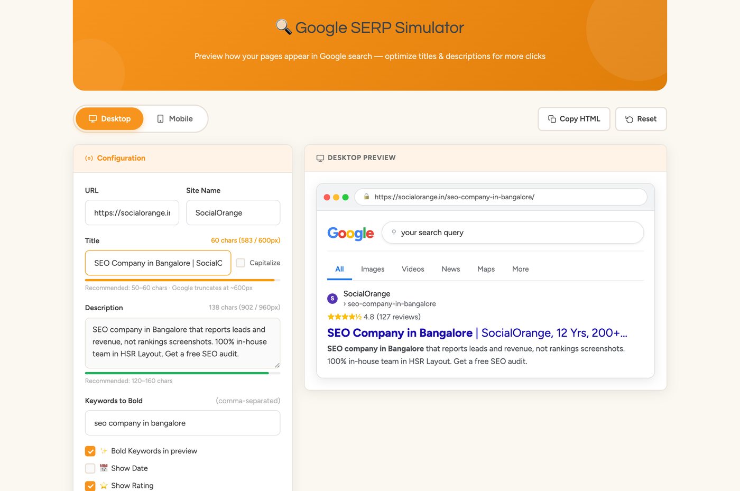Viewport: 740px width, 491px height.
Task: Click the calendar icon beside Show Date
Action: tap(104, 468)
